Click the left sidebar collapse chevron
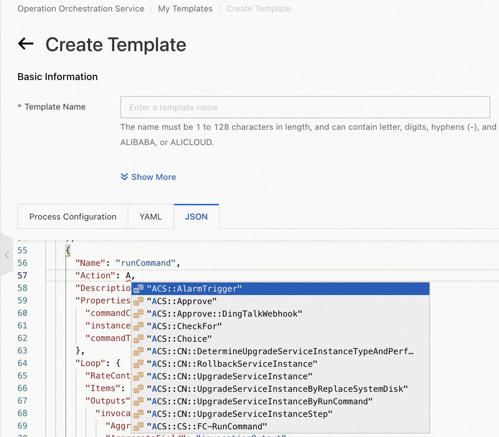The height and width of the screenshot is (437, 499). tap(7, 255)
